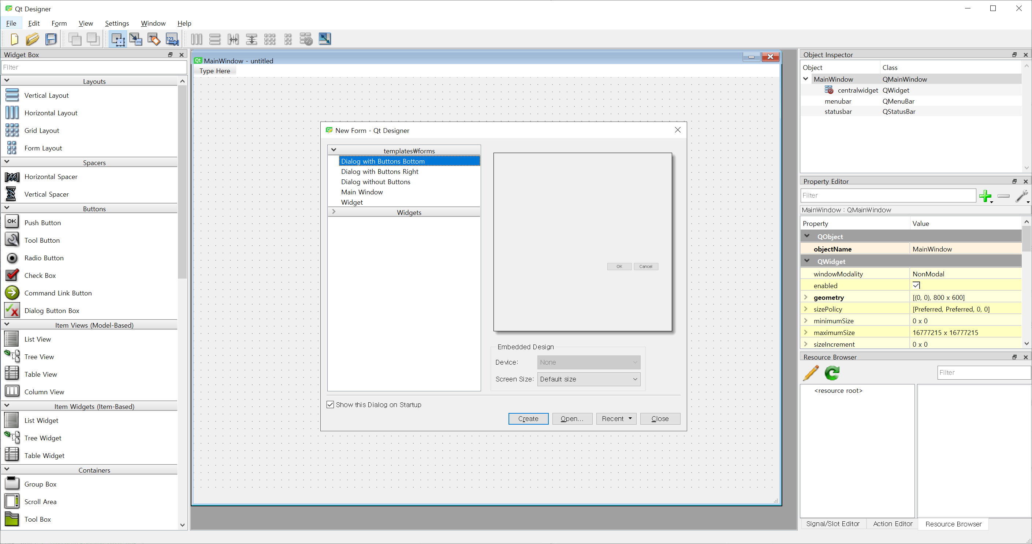Select Main Window template in list

[x=362, y=192]
